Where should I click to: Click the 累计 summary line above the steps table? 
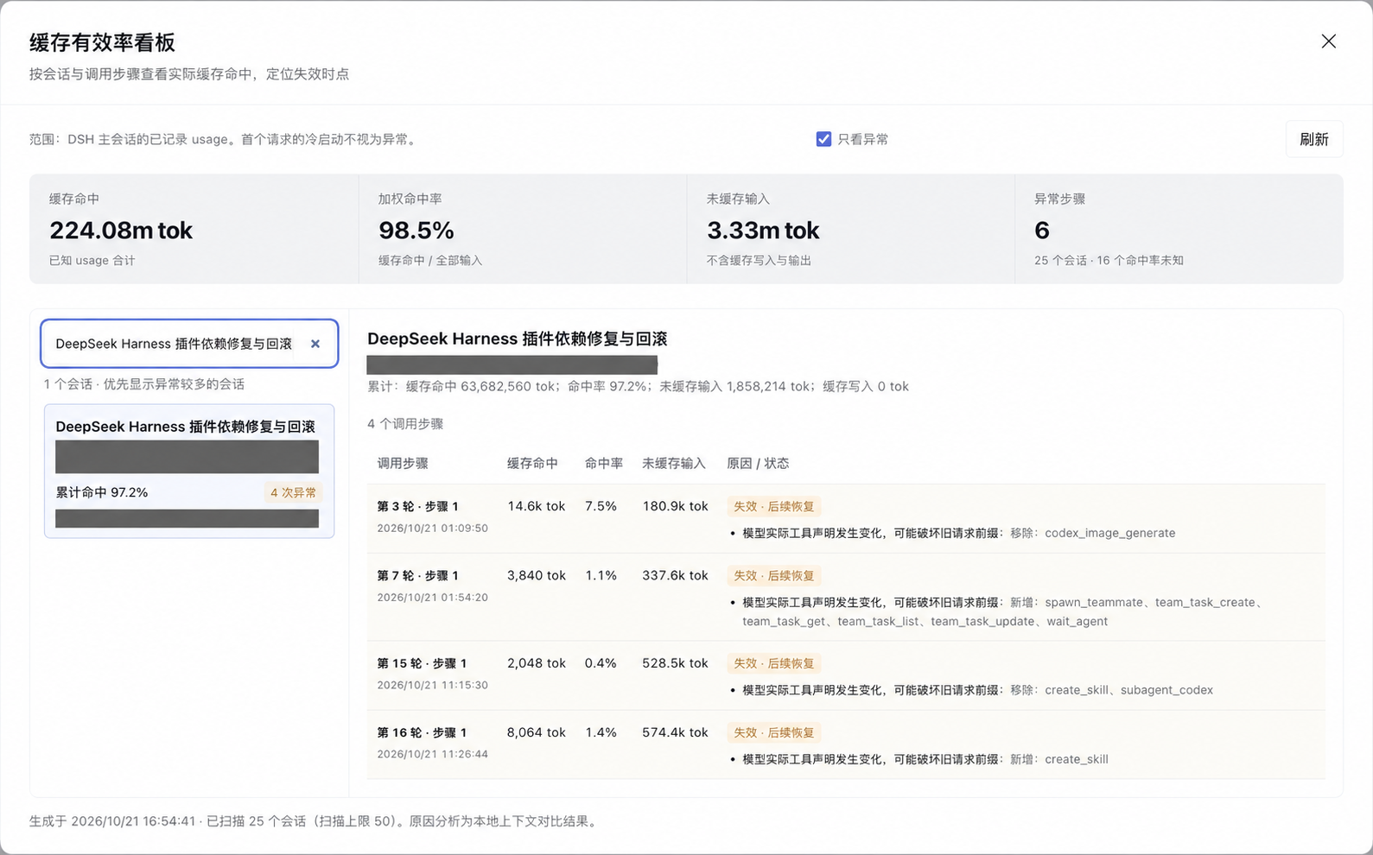tap(639, 386)
